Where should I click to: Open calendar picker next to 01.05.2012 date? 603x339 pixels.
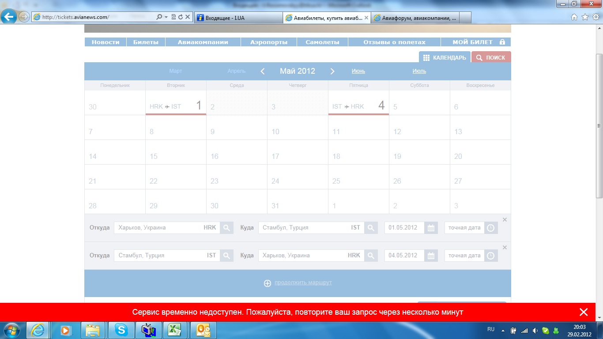tap(431, 228)
